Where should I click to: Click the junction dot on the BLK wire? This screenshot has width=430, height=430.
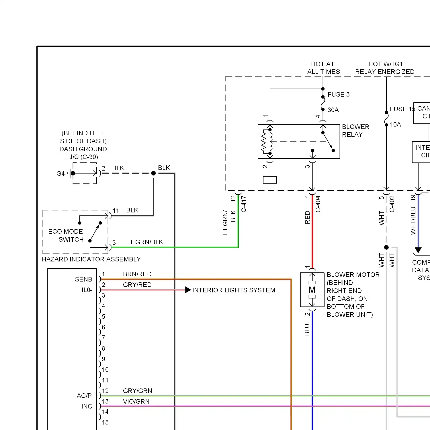click(153, 173)
